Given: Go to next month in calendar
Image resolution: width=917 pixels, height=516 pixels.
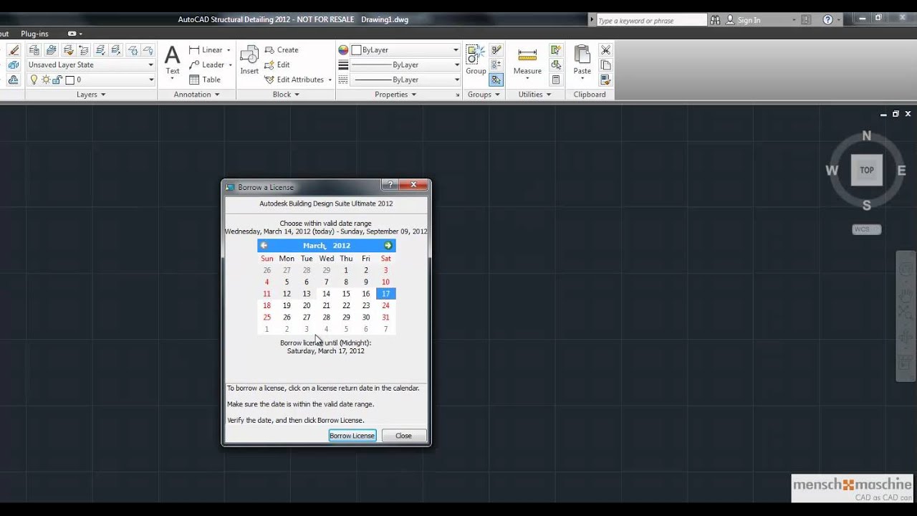Looking at the screenshot, I should (388, 246).
